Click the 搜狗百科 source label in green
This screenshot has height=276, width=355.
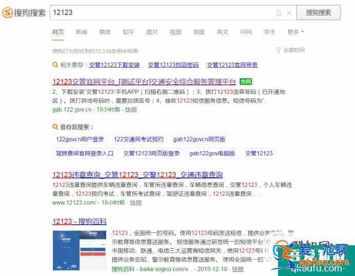(x=123, y=269)
